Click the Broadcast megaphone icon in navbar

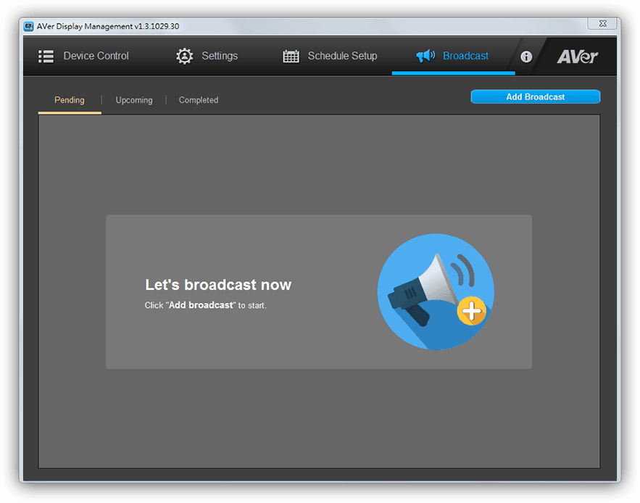pos(425,56)
